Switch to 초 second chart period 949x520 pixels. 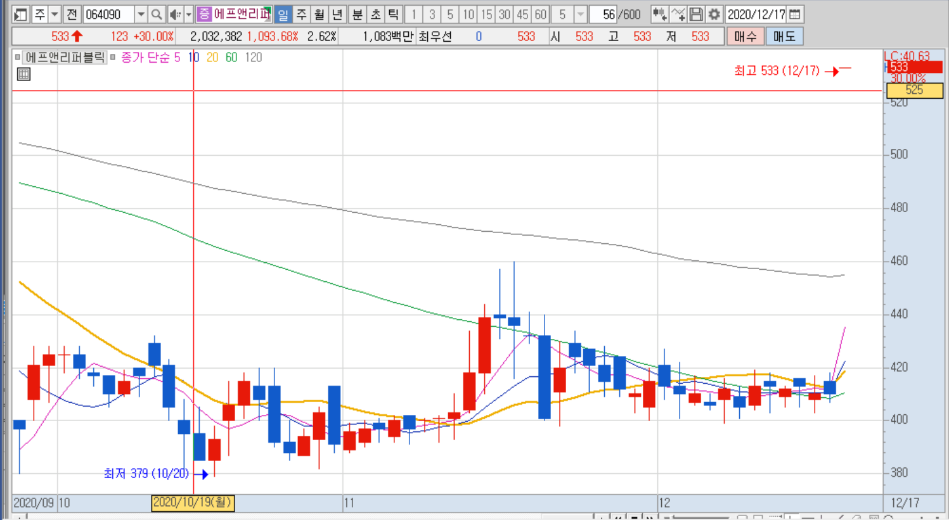(x=375, y=14)
